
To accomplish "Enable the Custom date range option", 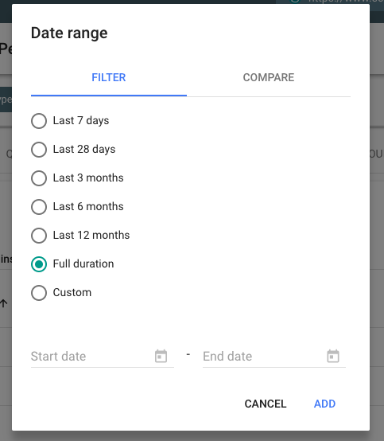I will [39, 293].
